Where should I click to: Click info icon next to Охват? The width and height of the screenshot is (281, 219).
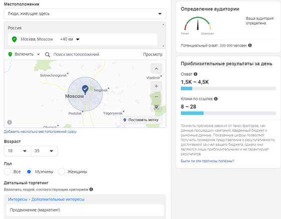(x=195, y=74)
